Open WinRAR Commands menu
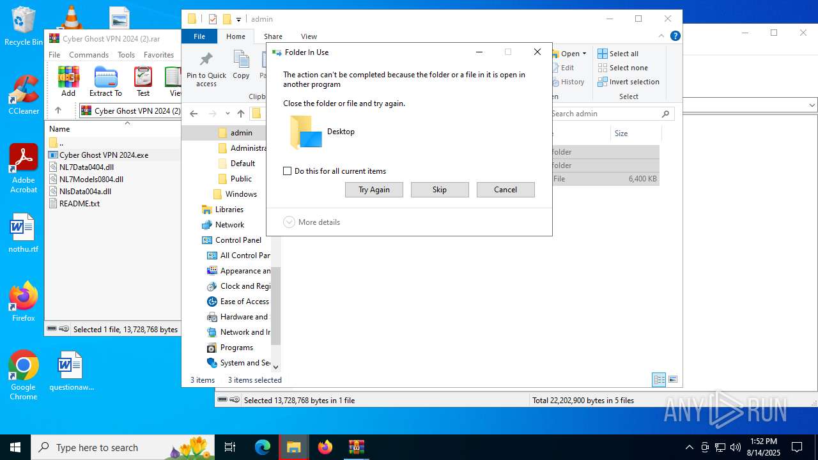Image resolution: width=818 pixels, height=460 pixels. [x=89, y=55]
